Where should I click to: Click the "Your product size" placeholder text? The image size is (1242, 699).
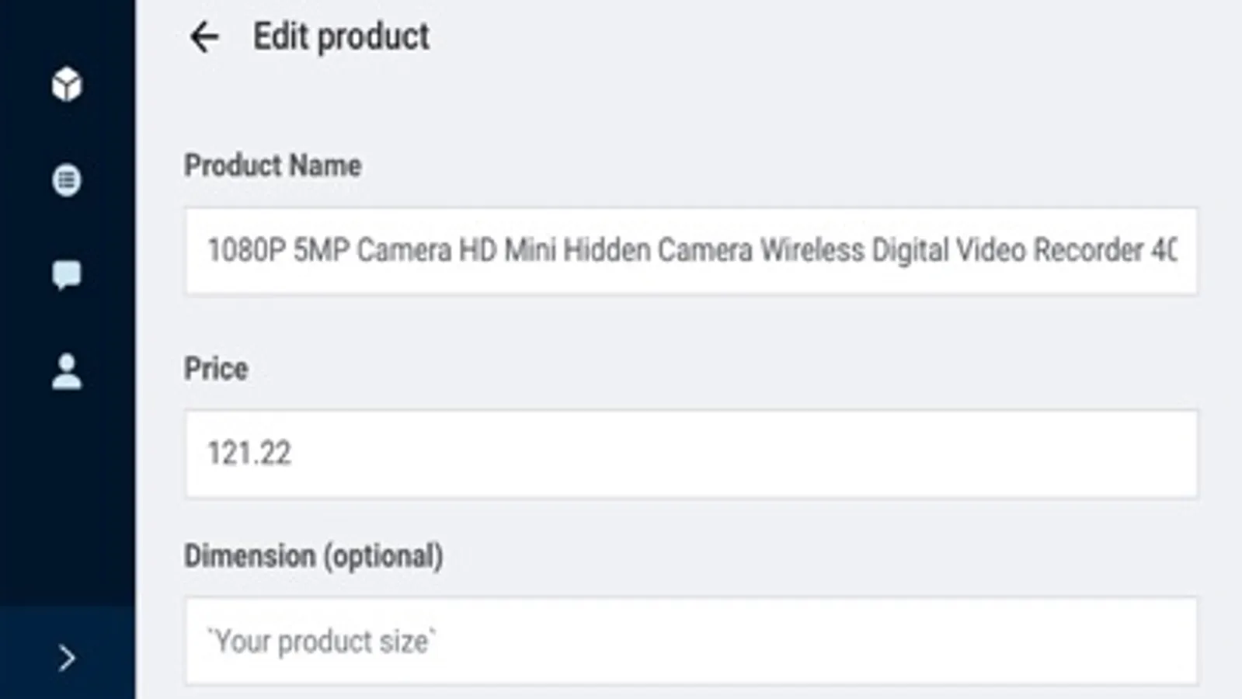[321, 642]
